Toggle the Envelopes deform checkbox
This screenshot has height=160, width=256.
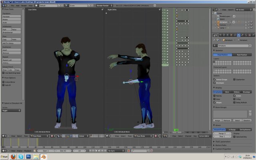click(214, 83)
